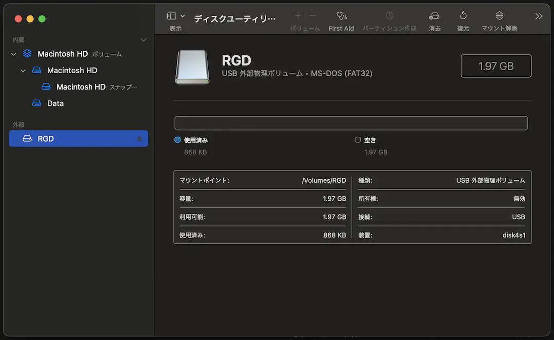Click the partition pie chart icon
Viewport: 554px width, 340px height.
[x=389, y=15]
